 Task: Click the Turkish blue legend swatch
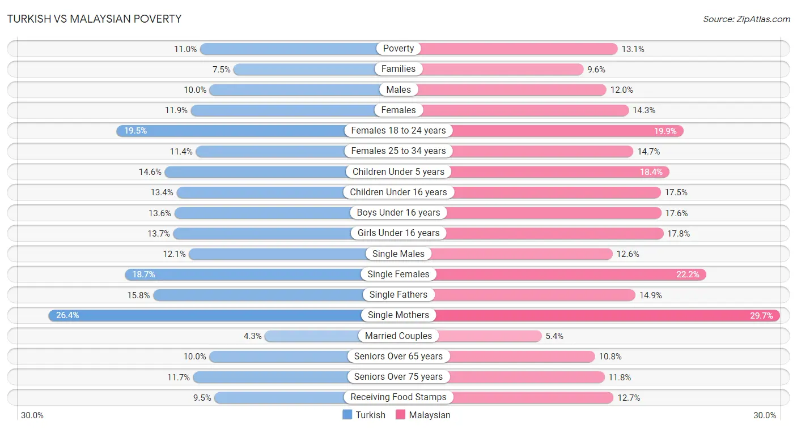pyautogui.click(x=347, y=415)
